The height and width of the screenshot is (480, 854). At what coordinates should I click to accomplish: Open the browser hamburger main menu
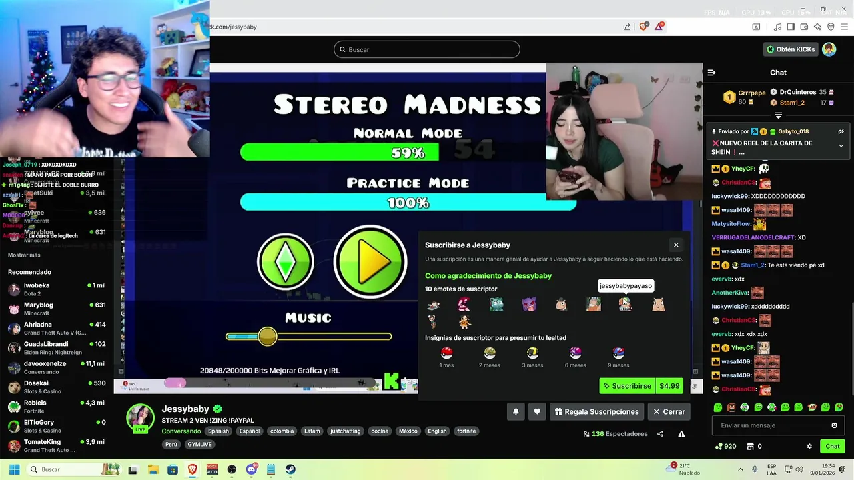844,27
